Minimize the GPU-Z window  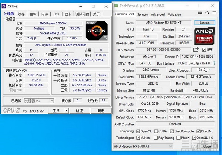(187, 6)
